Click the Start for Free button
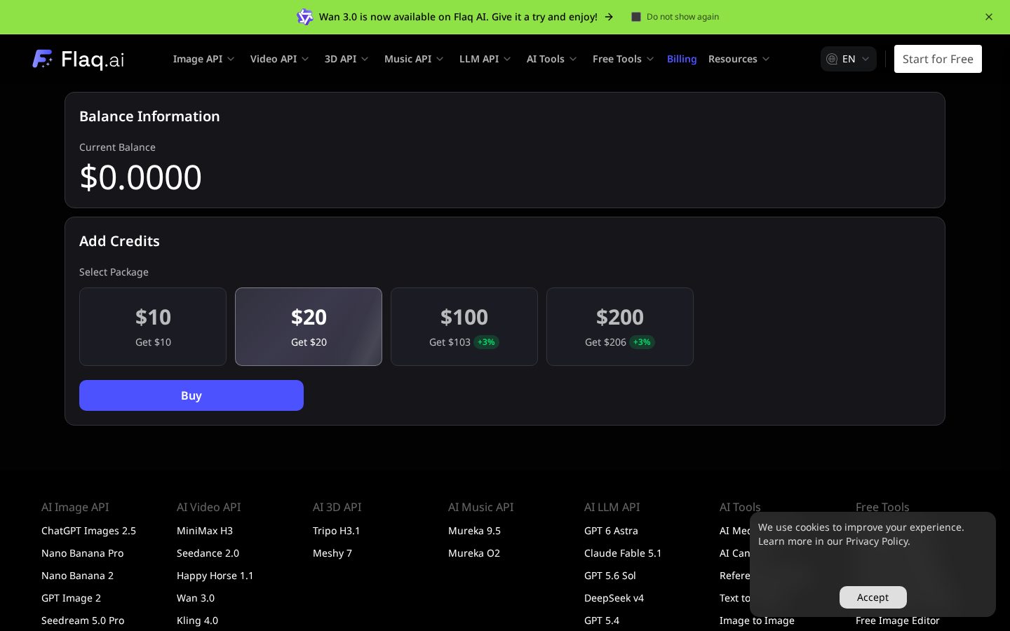Viewport: 1010px width, 631px height. (938, 59)
